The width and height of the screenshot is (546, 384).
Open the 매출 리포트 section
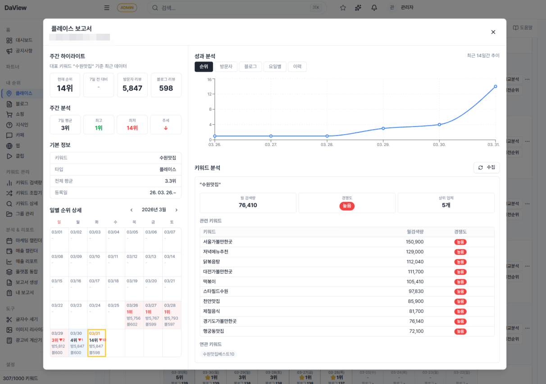point(23,261)
